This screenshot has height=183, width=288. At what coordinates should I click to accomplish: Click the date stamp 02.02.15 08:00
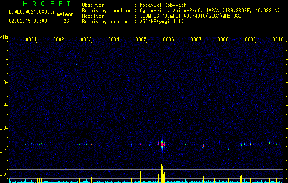coord(28,21)
